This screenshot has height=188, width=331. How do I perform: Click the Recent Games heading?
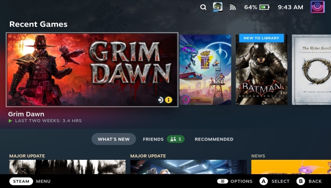pyautogui.click(x=38, y=24)
